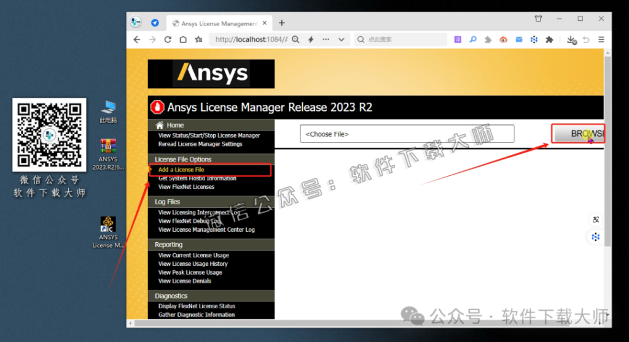The width and height of the screenshot is (629, 342).
Task: Open the three-dots address bar menu
Action: (x=326, y=39)
